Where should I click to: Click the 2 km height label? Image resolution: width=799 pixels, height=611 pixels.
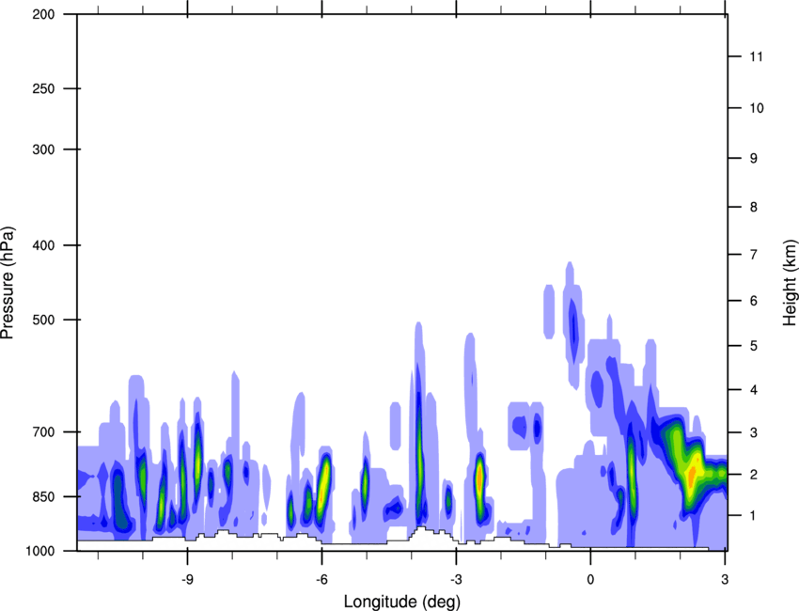(754, 475)
